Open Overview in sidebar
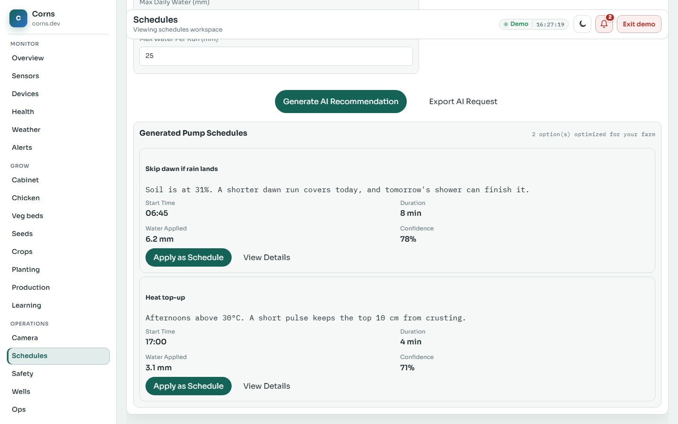The width and height of the screenshot is (678, 424). (58, 58)
